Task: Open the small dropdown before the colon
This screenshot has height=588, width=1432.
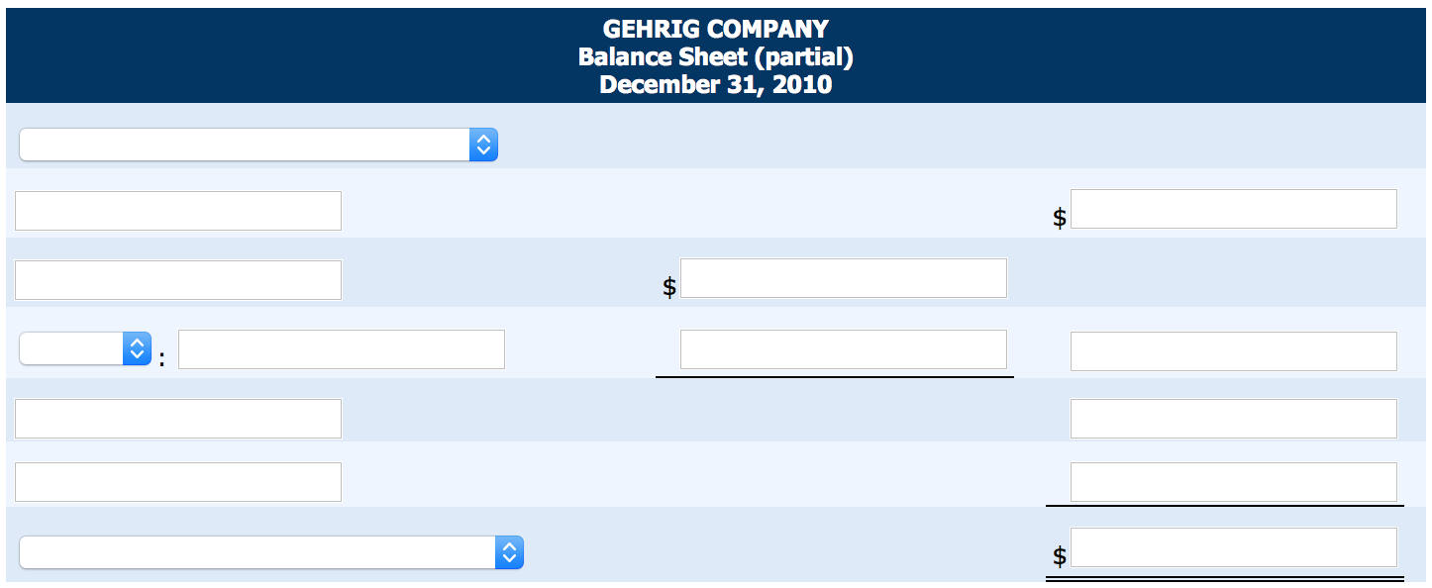Action: coord(85,348)
